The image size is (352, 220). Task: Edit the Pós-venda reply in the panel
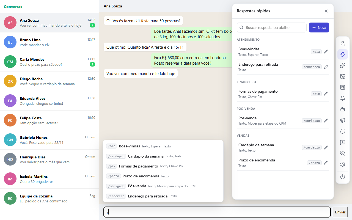(x=326, y=120)
